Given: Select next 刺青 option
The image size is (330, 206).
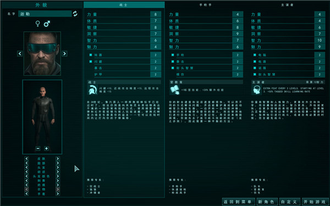Looking at the screenshot, I should click(58, 181).
